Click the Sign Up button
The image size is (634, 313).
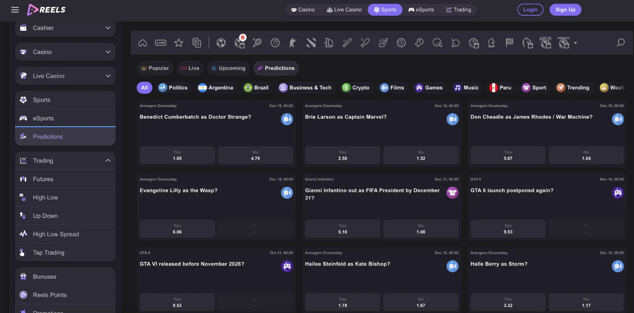coord(565,10)
